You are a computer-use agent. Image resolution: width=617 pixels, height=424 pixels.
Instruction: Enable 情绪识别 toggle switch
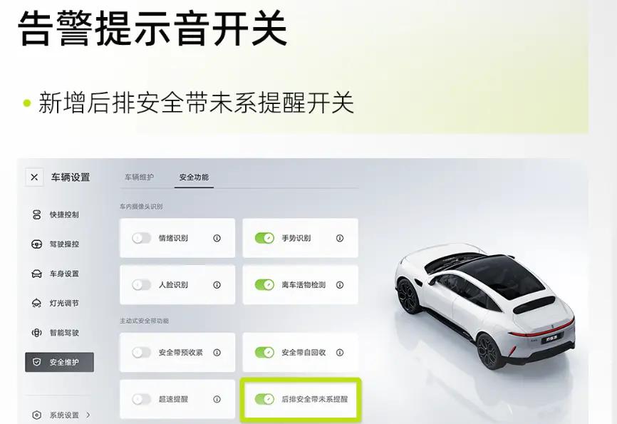point(141,238)
